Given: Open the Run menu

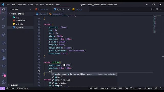Looking at the screenshot, I should point(42,5).
